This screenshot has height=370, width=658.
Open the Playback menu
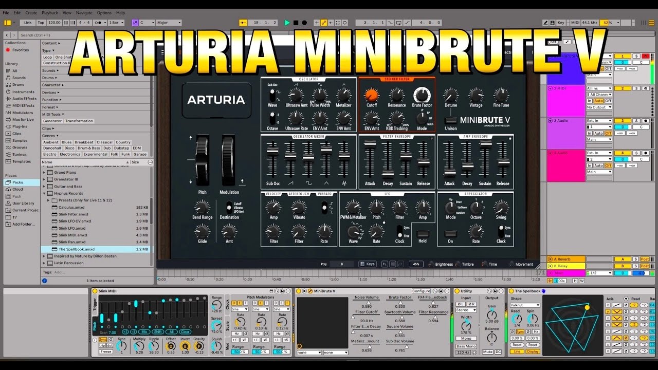(50, 13)
